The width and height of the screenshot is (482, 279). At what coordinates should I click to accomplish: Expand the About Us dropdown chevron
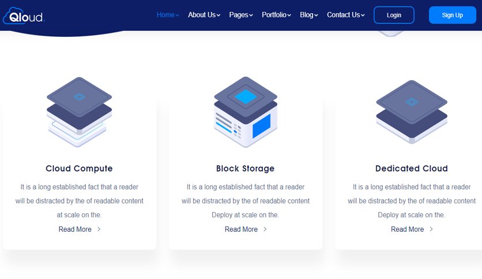click(219, 16)
